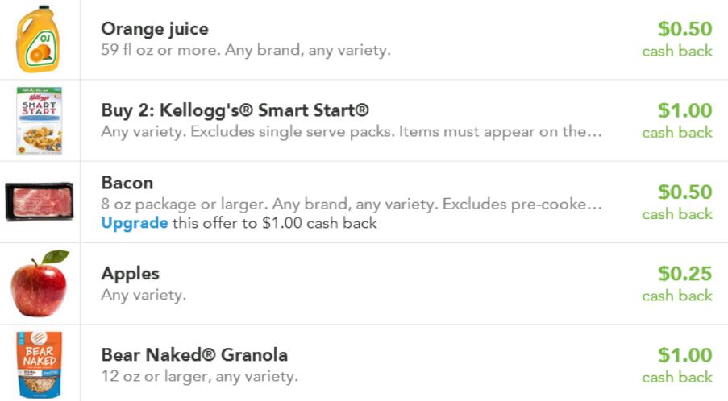Open the Orange juice offer title
Screen dimensions: 728x401
pos(155,29)
